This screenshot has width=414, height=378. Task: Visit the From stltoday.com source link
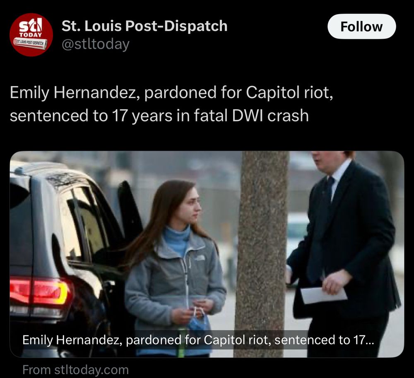tap(75, 370)
